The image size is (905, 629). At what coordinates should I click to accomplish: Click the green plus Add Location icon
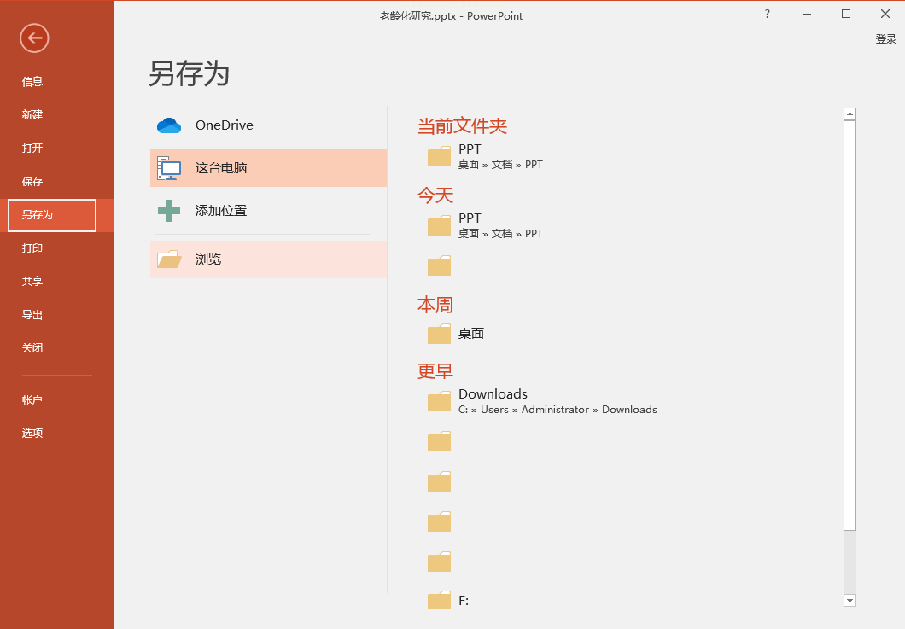(x=169, y=211)
